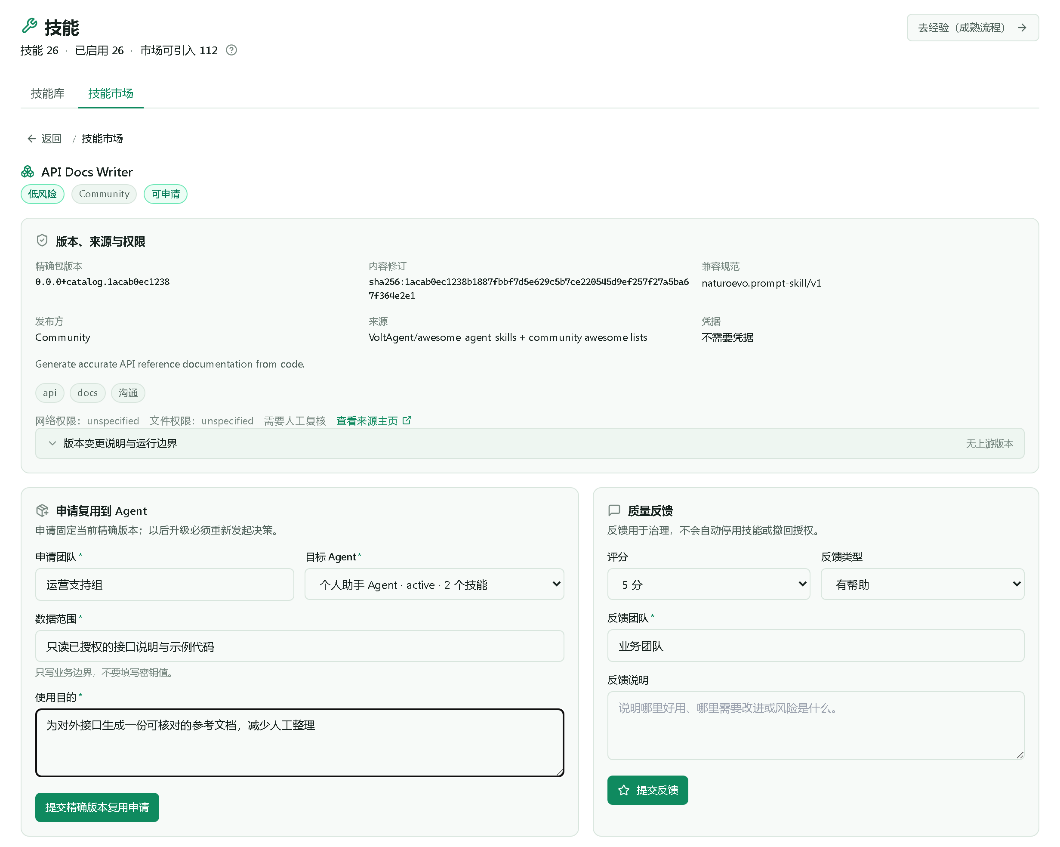Click the shield icon by 版本、来源与权限
This screenshot has width=1060, height=847.
pos(42,241)
